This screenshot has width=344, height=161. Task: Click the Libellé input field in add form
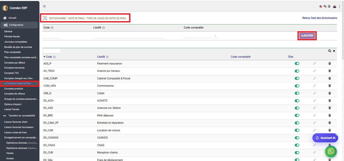[x=129, y=36]
